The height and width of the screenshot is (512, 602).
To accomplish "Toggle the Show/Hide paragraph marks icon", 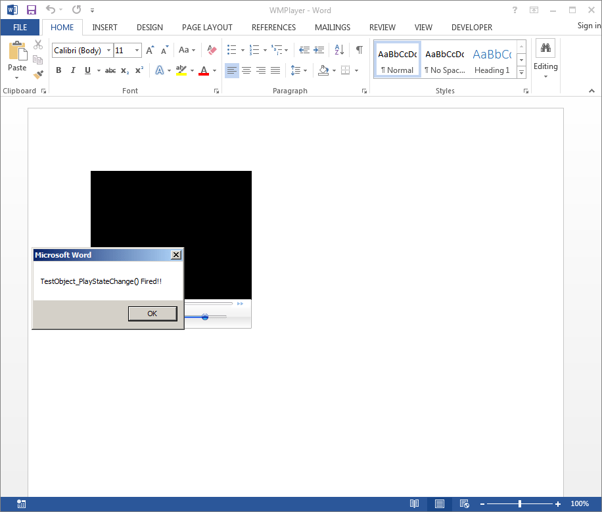I will (358, 49).
